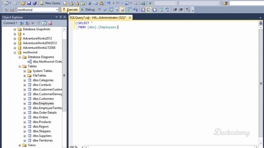Select the dbo.Territories table
Screen dimensions: 264x148
coord(43,141)
